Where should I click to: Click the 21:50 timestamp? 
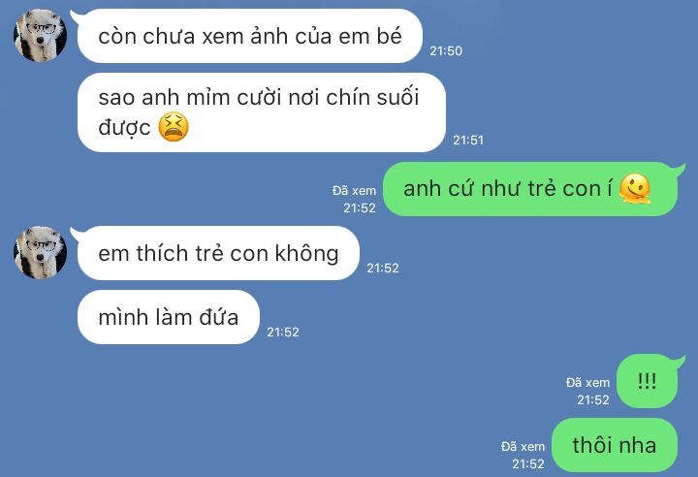click(x=446, y=50)
